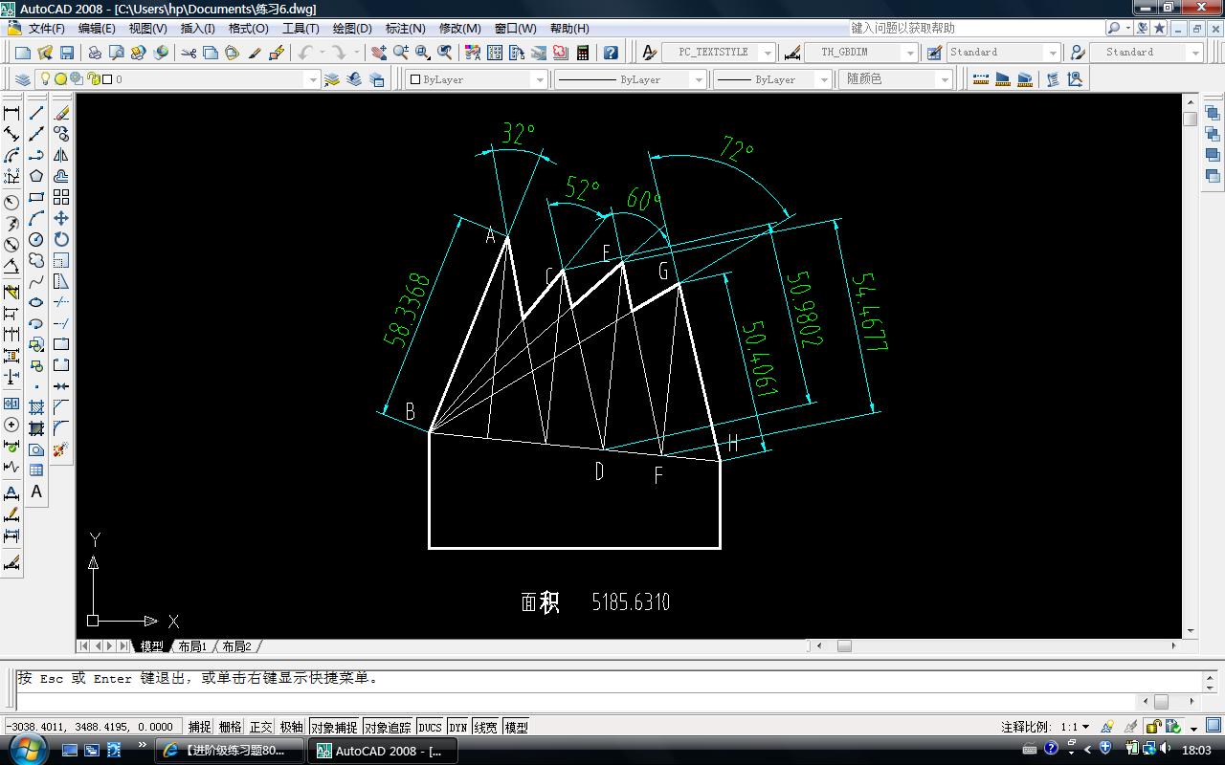Screen dimensions: 1225x765
Task: Click the Help question mark icon
Action: (611, 53)
